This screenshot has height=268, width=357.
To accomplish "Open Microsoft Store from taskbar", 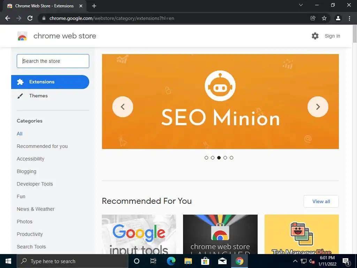I will pyautogui.click(x=205, y=261).
